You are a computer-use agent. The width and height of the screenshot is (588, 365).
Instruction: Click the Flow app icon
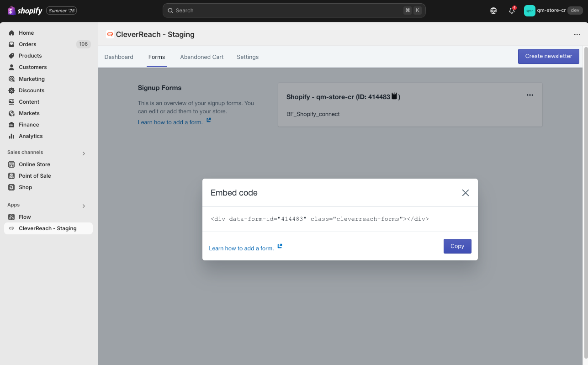click(x=11, y=217)
